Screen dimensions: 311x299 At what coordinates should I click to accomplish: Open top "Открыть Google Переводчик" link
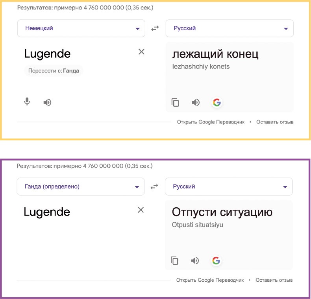(211, 122)
